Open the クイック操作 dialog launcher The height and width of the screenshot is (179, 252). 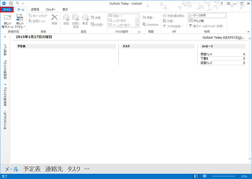point(139,32)
